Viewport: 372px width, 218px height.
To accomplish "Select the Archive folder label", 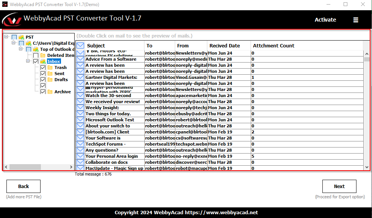I will tap(63, 92).
